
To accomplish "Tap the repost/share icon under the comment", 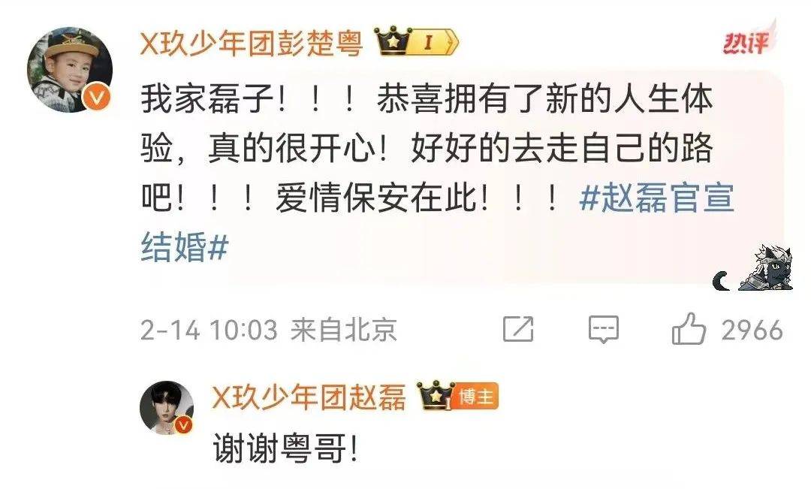I will (x=518, y=329).
